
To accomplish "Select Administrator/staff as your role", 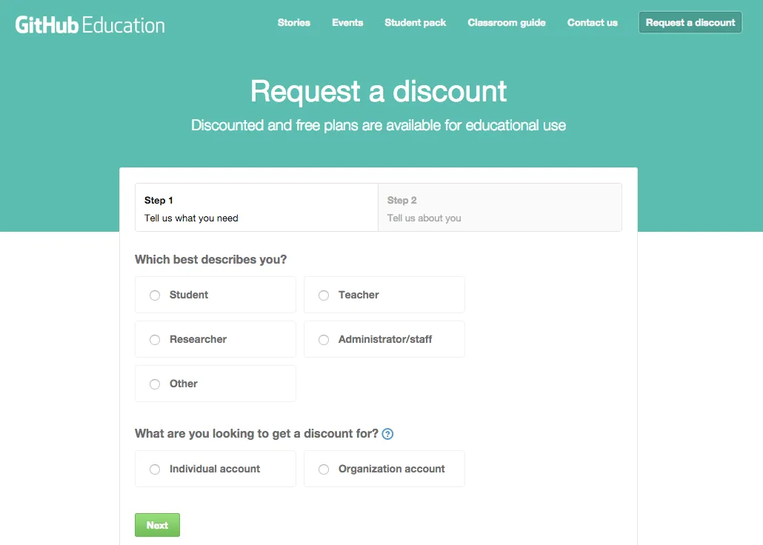I will click(324, 339).
